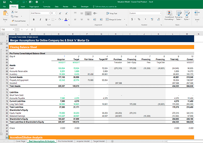Open the font color dropdown arrow
This screenshot has height=143, width=203.
click(69, 19)
